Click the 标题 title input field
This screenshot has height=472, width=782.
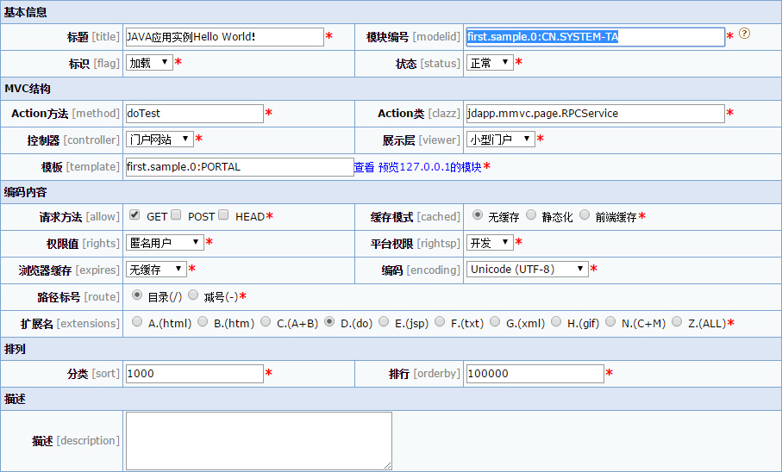tap(223, 37)
